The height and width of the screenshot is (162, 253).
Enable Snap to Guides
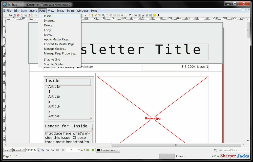pos(53,64)
